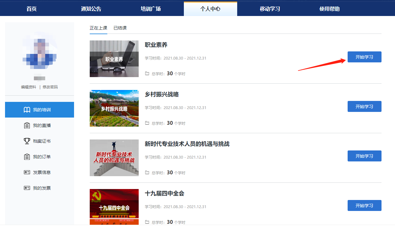Switch to the 已结课 tab
The width and height of the screenshot is (395, 226).
pyautogui.click(x=120, y=28)
